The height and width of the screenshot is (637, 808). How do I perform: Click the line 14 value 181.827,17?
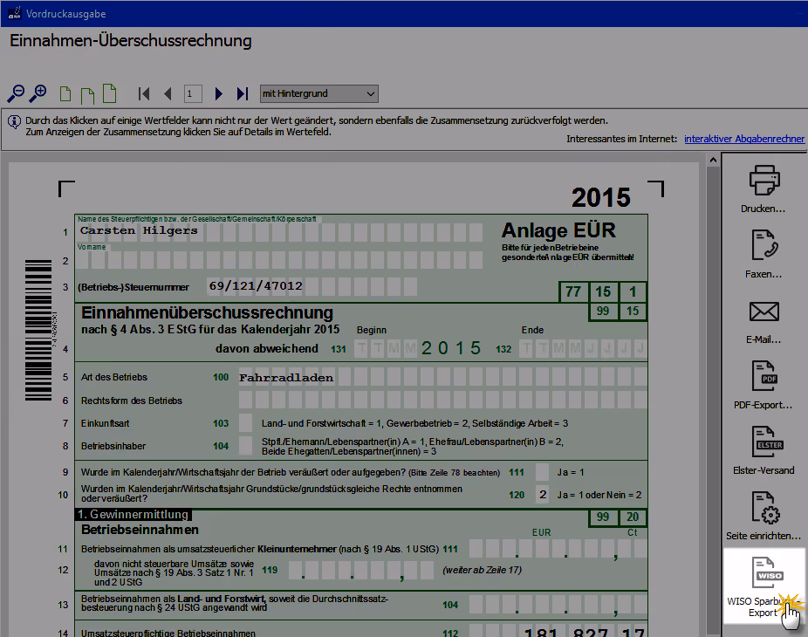(x=584, y=633)
